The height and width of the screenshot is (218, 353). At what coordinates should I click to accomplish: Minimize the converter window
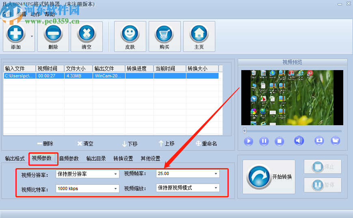(340, 4)
